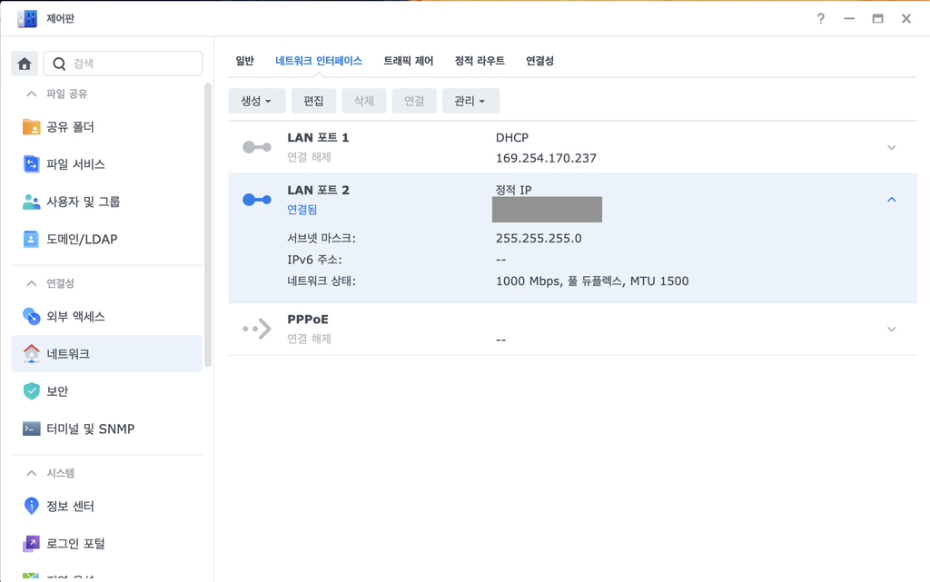Select 터미널 및 SNMP label
The width and height of the screenshot is (930, 582).
(x=91, y=429)
